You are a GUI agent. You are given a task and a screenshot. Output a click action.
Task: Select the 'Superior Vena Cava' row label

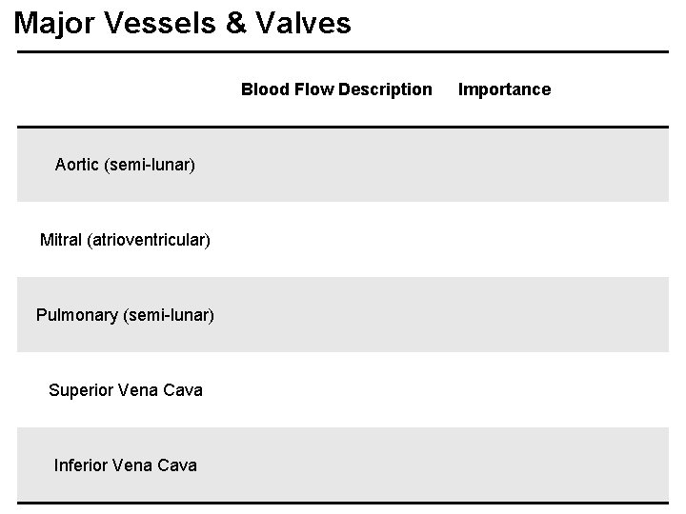(x=125, y=390)
